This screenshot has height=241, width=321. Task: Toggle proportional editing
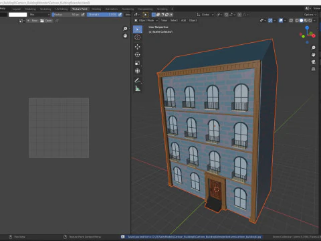[x=239, y=15]
